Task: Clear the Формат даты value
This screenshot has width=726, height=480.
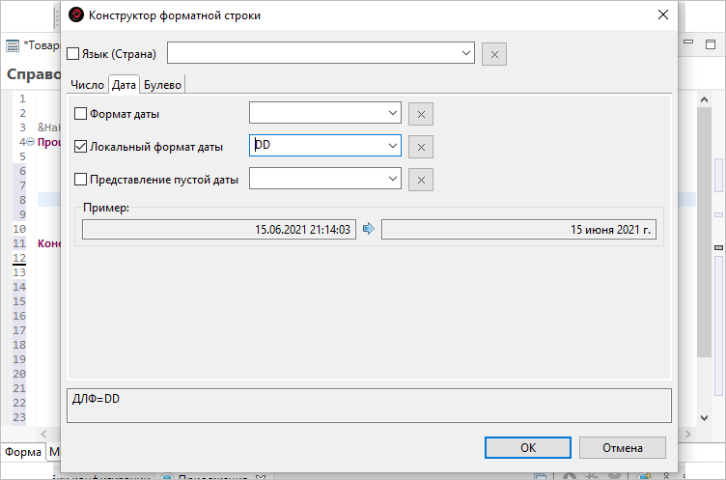Action: pyautogui.click(x=421, y=114)
